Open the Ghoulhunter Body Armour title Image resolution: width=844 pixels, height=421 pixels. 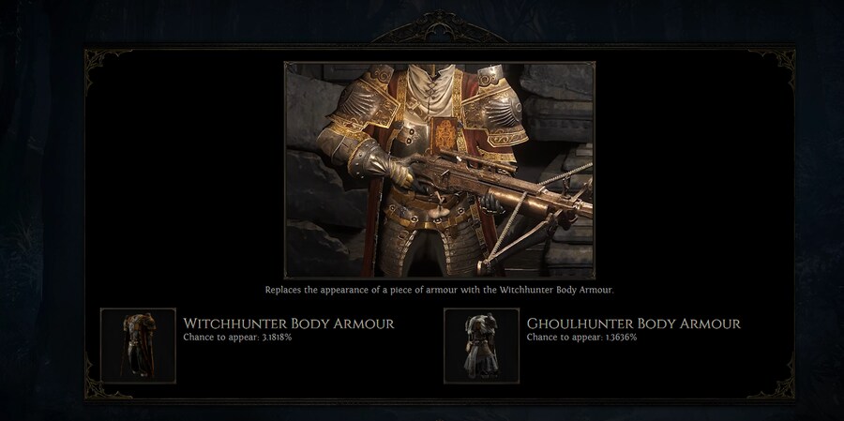(634, 323)
